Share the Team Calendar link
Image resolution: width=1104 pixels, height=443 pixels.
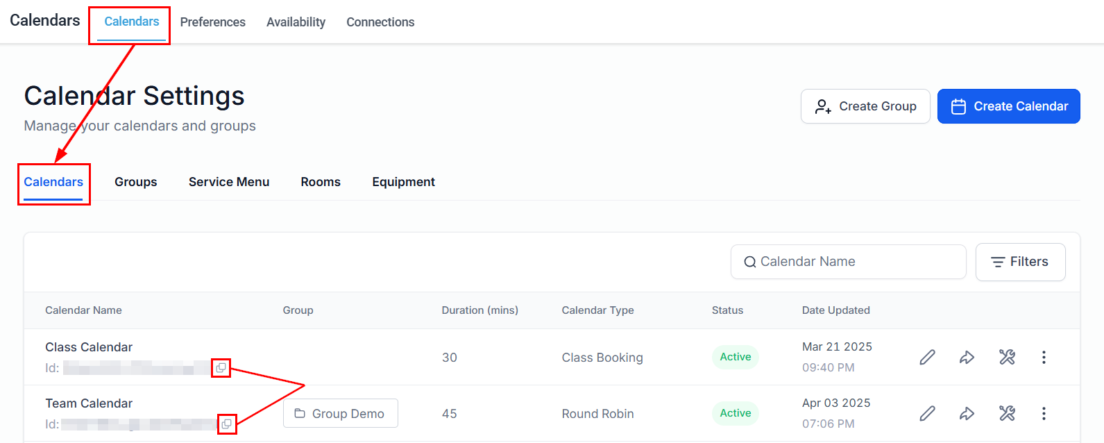coord(967,413)
